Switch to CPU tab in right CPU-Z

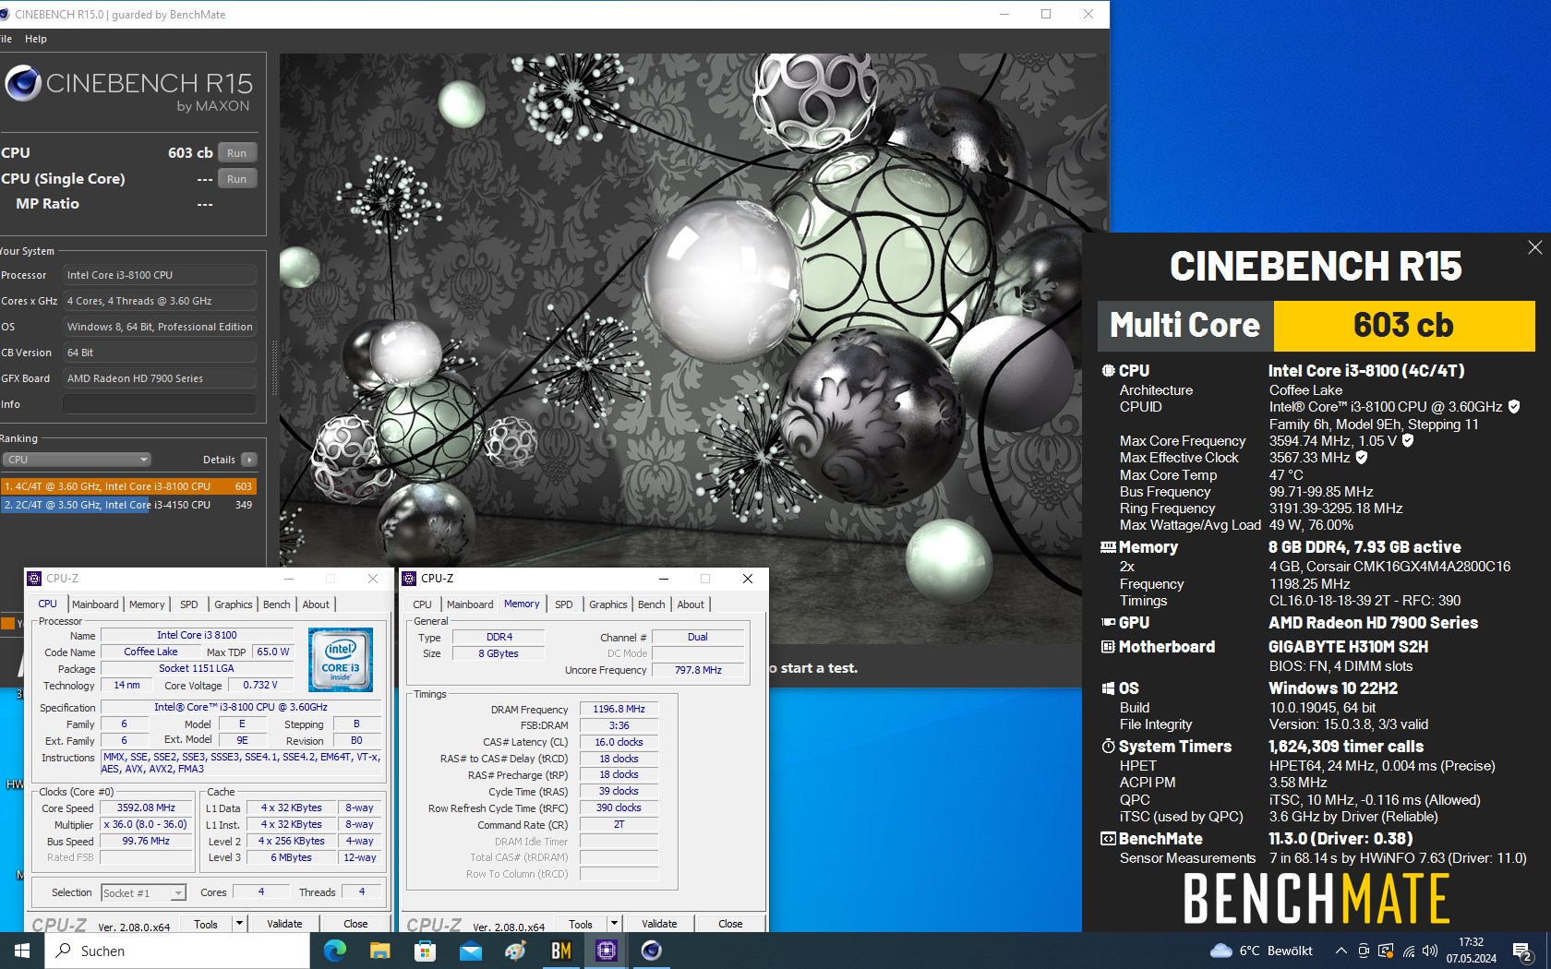click(x=422, y=604)
